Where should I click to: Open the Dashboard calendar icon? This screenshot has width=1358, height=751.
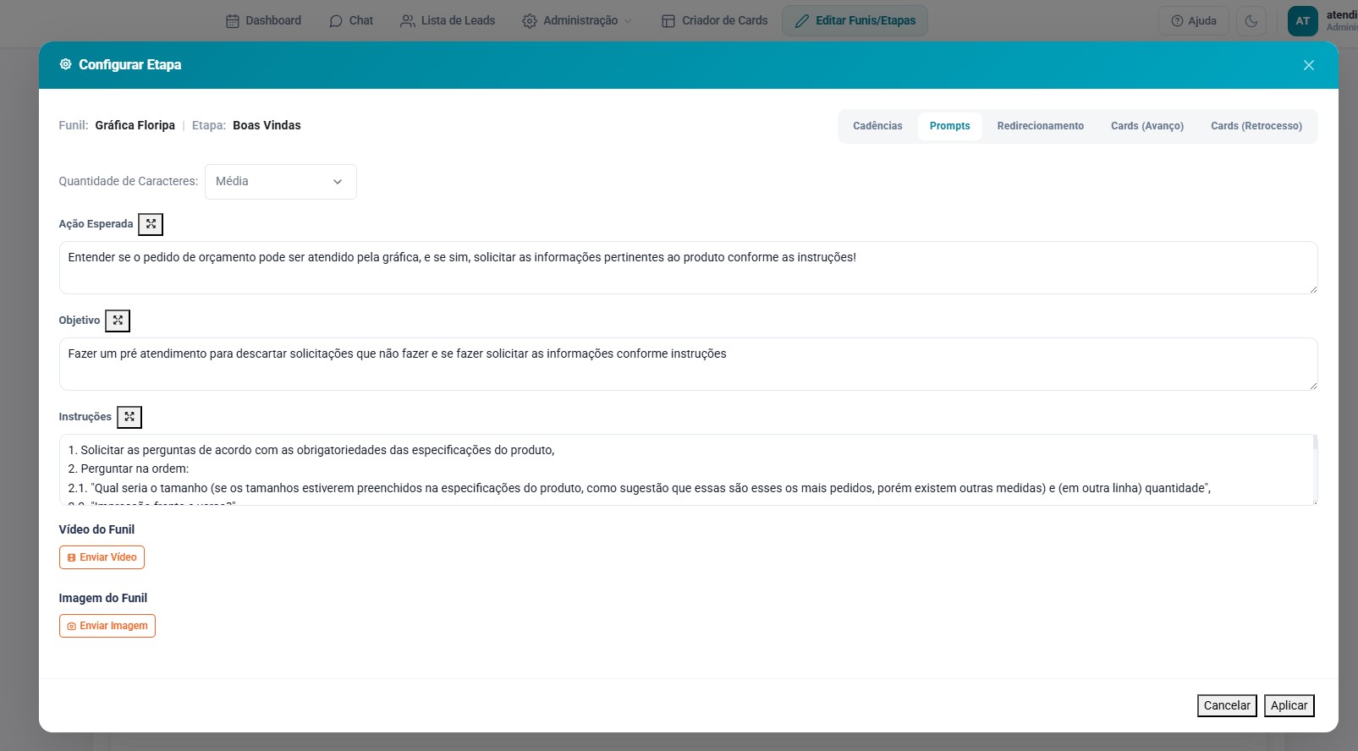click(x=233, y=21)
